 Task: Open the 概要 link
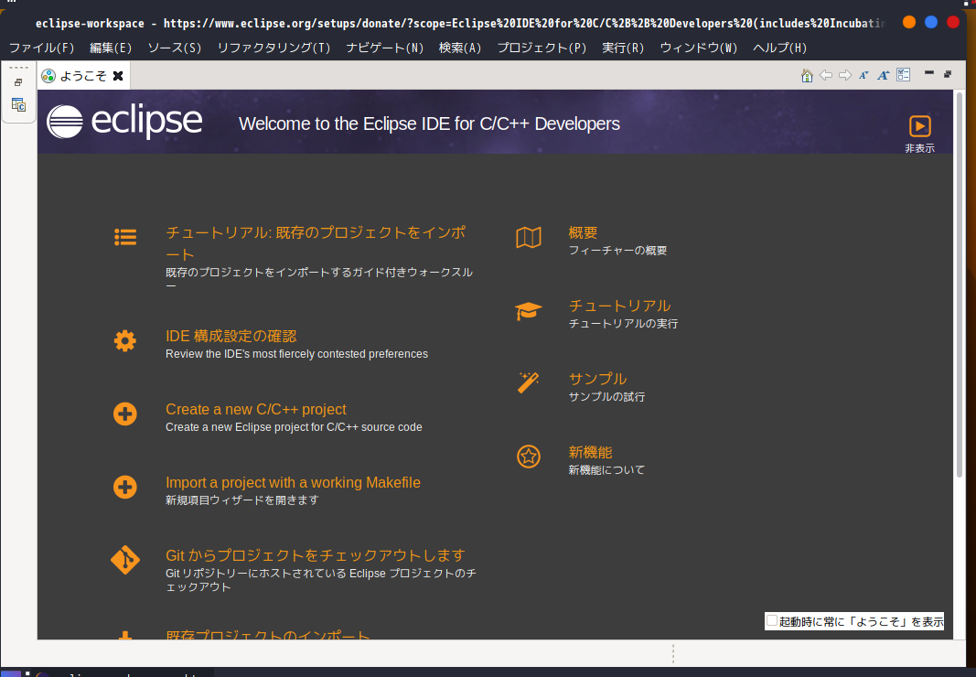[584, 232]
